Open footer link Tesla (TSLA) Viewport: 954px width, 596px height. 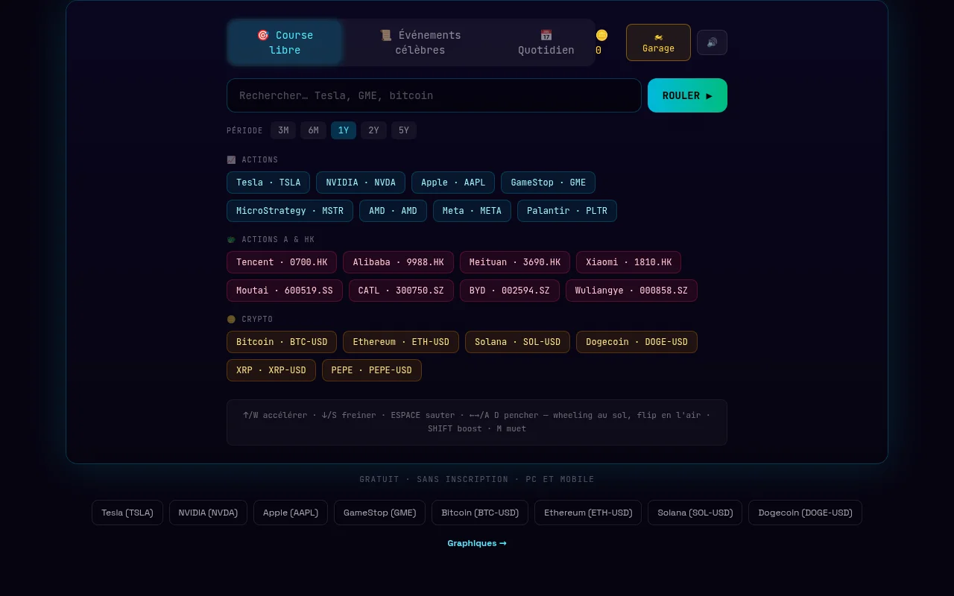click(x=127, y=513)
